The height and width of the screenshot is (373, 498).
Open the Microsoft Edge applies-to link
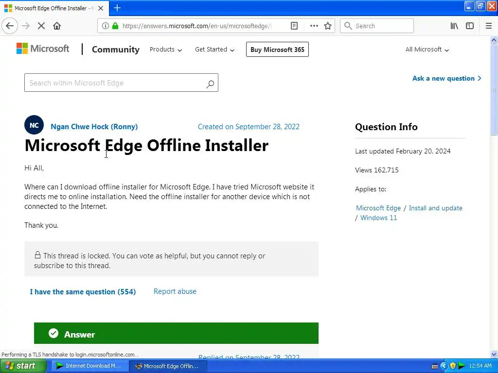[x=378, y=208]
